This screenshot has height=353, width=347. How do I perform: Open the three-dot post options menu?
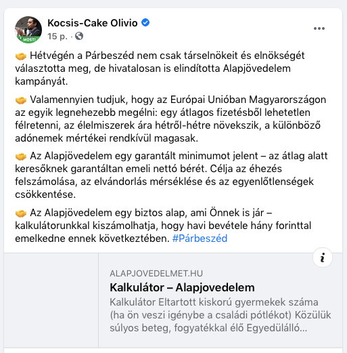[319, 28]
